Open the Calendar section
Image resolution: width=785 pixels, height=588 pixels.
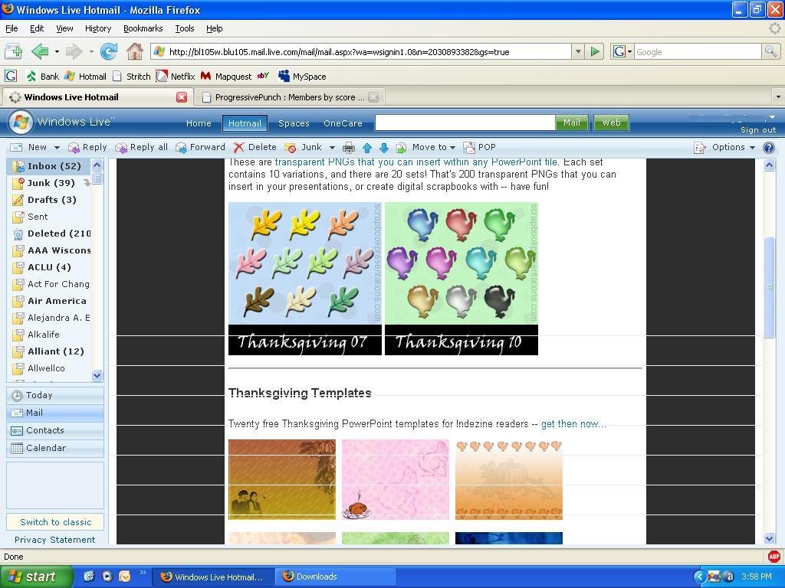(55, 448)
